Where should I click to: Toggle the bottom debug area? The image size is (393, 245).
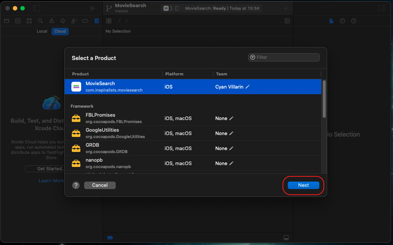point(286,238)
